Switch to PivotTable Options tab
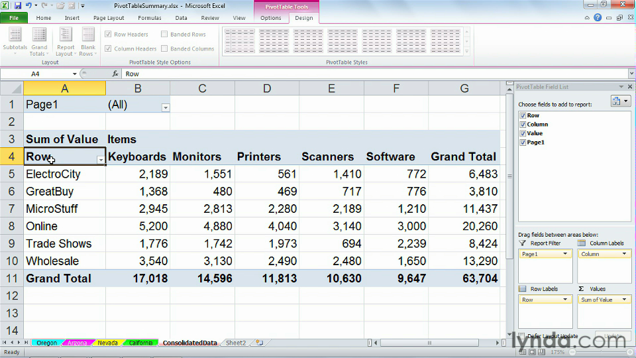Image resolution: width=636 pixels, height=358 pixels. coord(270,18)
